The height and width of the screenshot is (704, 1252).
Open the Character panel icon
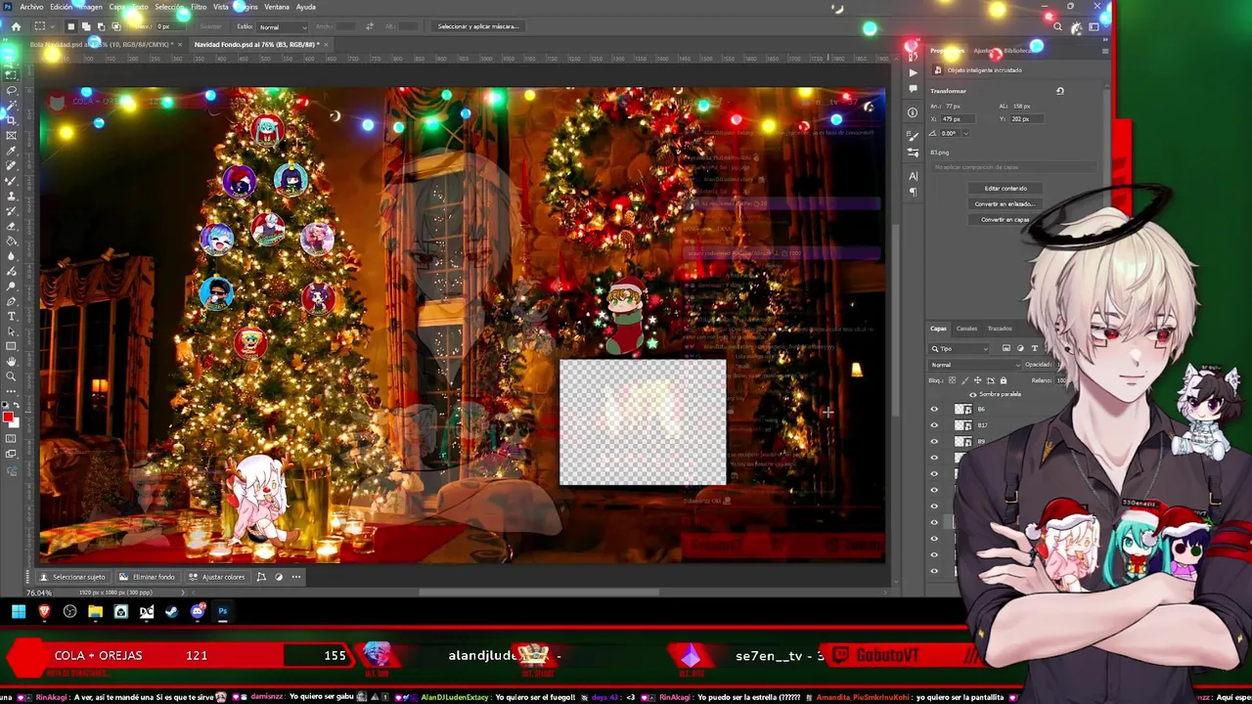[913, 176]
